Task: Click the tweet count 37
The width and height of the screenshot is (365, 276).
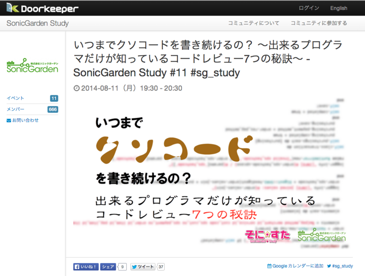Action: [161, 267]
